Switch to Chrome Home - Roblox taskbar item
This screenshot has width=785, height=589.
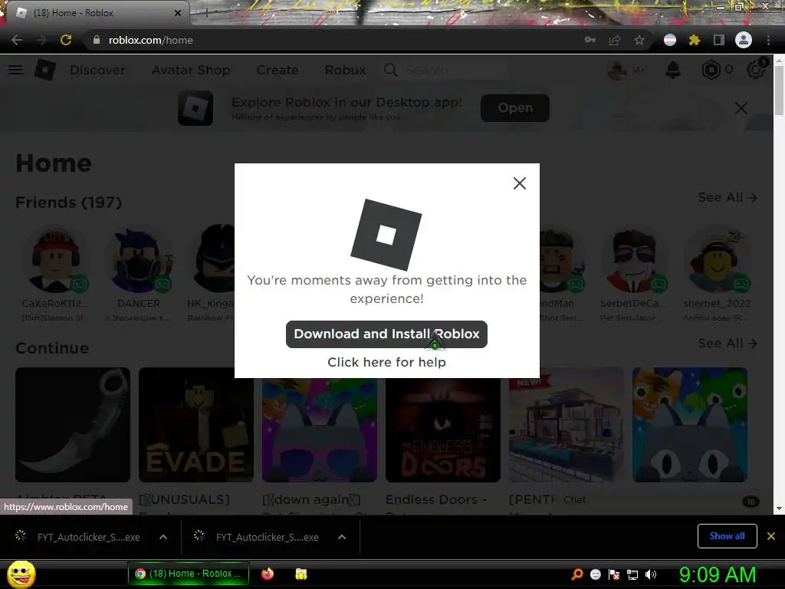tap(189, 574)
